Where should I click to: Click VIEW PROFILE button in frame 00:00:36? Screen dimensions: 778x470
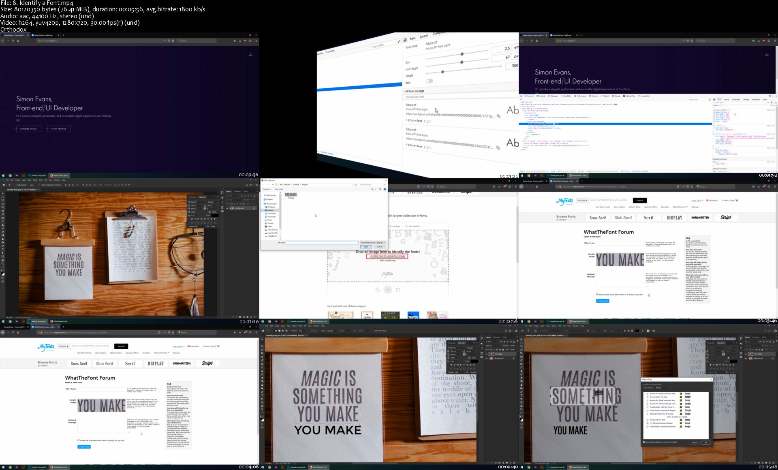click(x=59, y=129)
